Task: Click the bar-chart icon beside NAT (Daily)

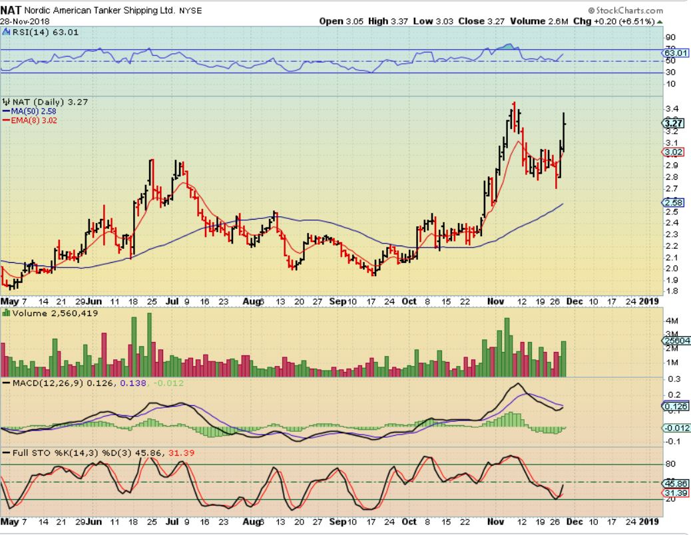Action: (x=6, y=102)
